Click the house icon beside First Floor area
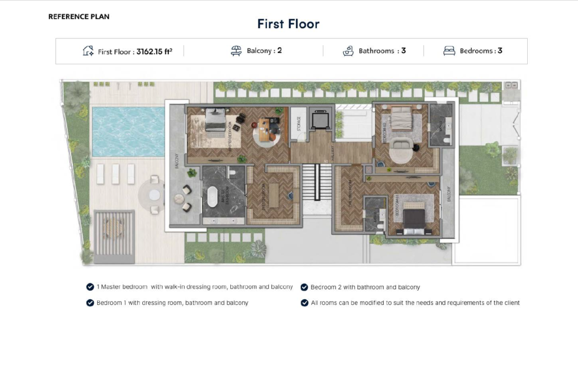The height and width of the screenshot is (367, 578). coord(88,51)
